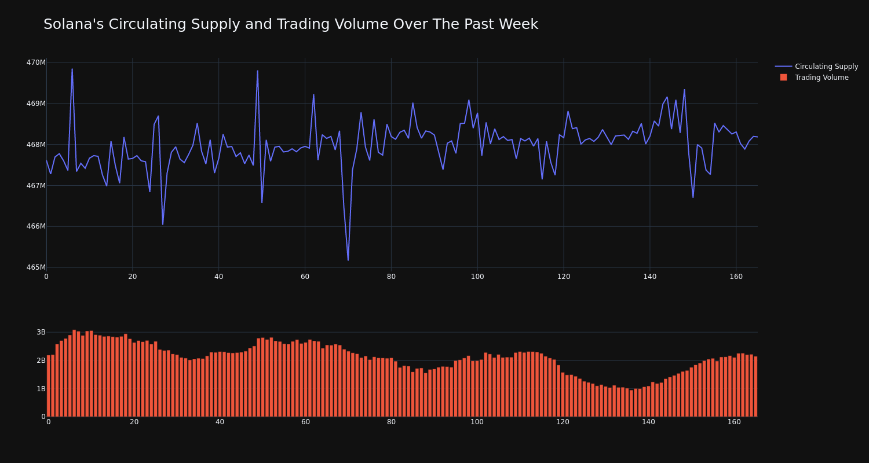Click the 40 tick under the volume chart
The height and width of the screenshot is (463, 869).
tap(220, 422)
